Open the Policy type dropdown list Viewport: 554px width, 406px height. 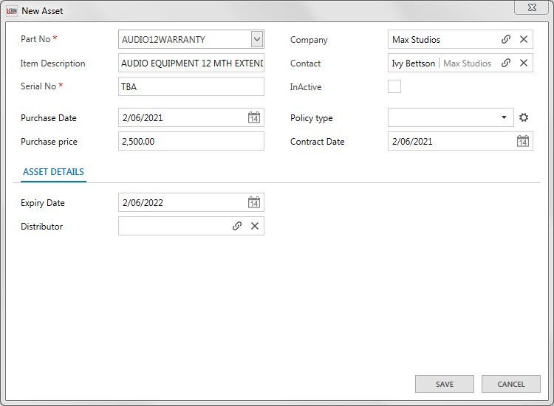coord(504,118)
